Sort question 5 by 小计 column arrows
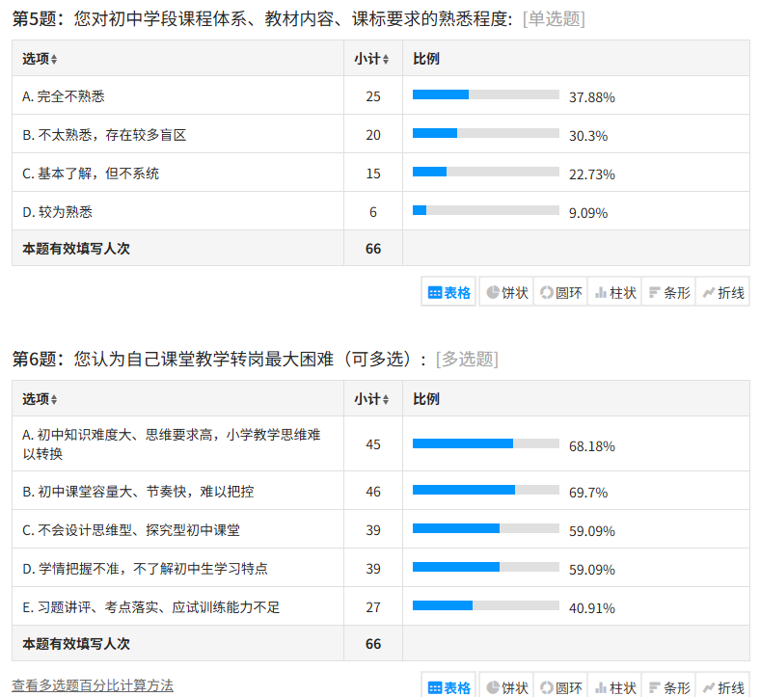This screenshot has height=697, width=760. tap(386, 59)
